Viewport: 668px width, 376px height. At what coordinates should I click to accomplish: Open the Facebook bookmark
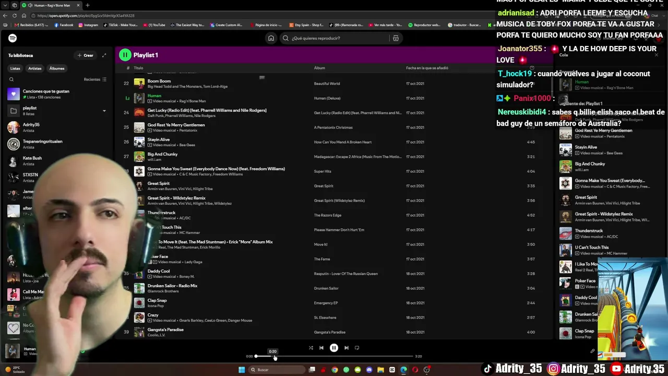tap(64, 25)
